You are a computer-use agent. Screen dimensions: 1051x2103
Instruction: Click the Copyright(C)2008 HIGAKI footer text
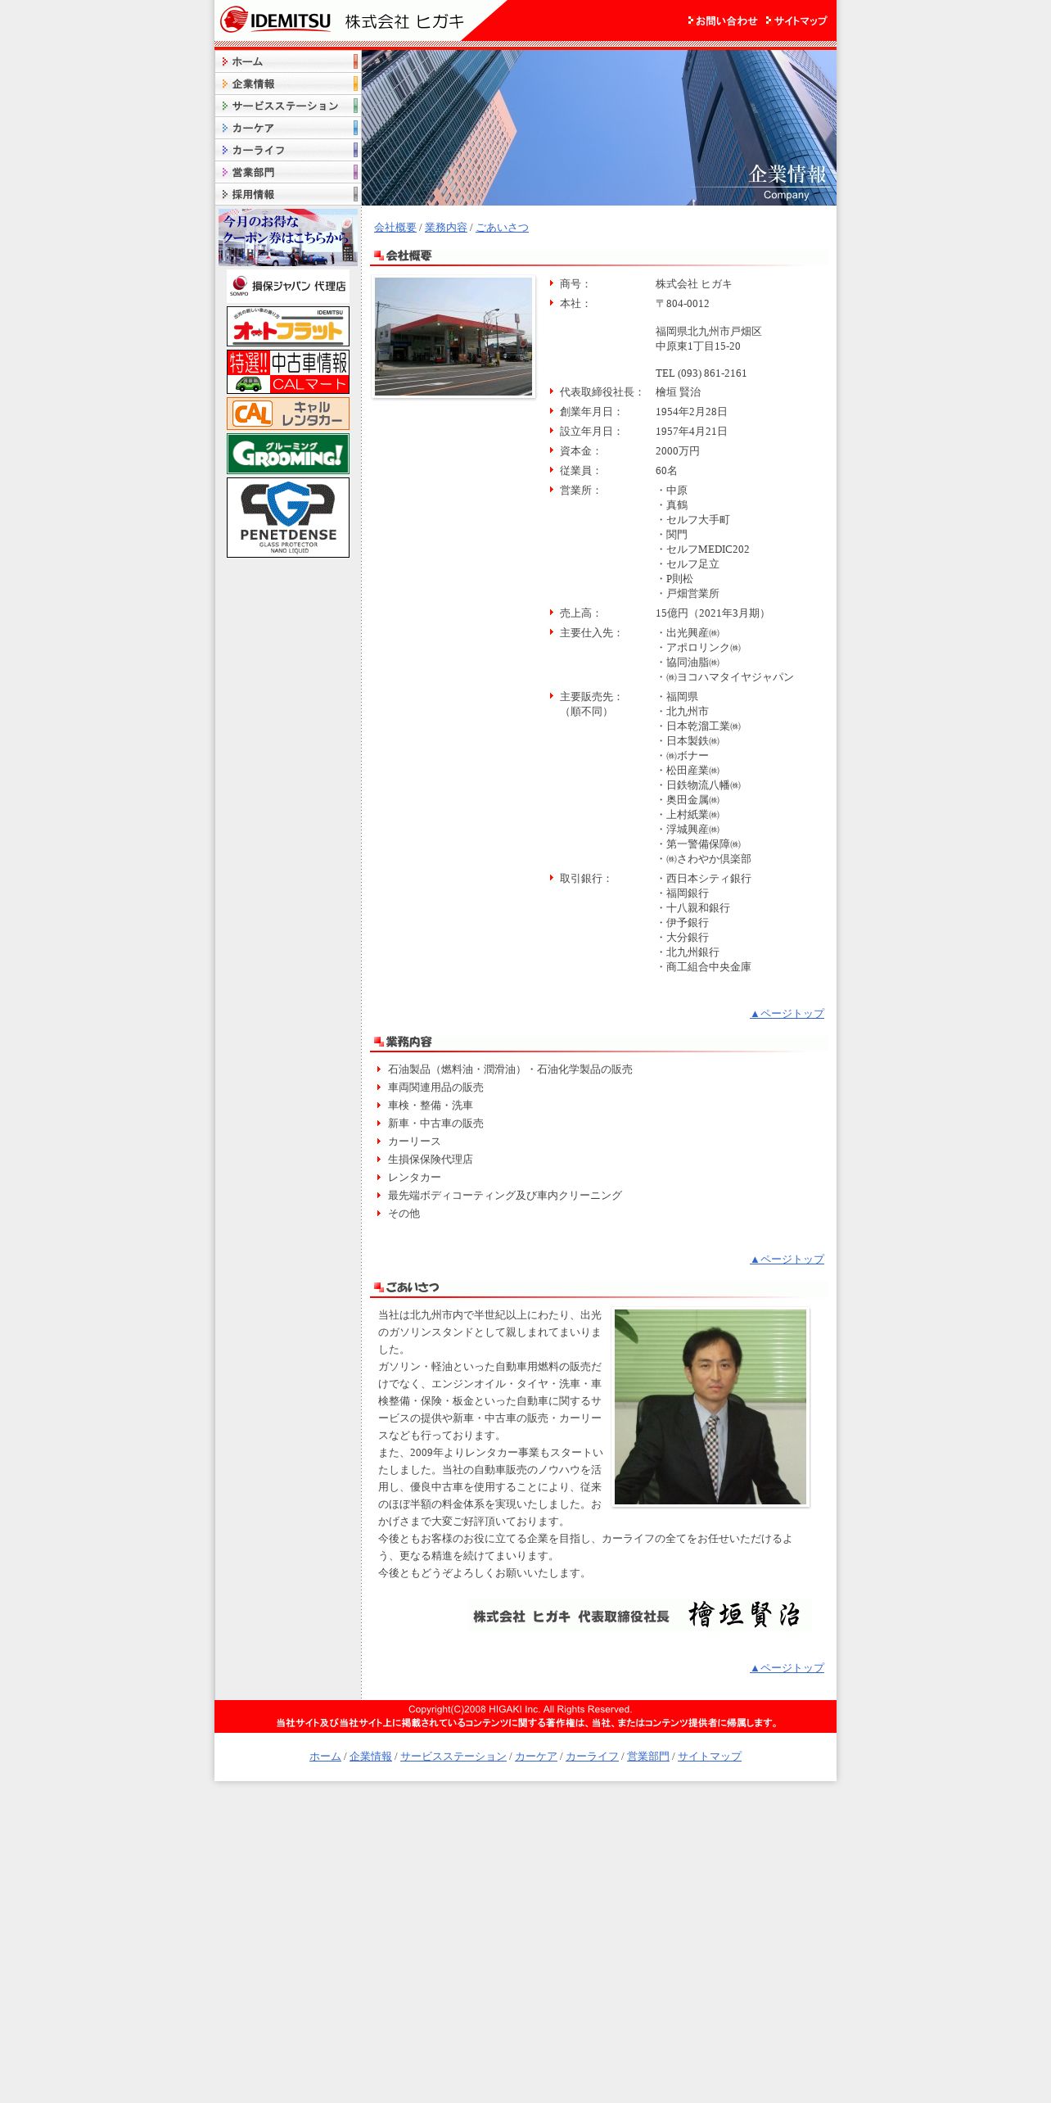click(x=520, y=1710)
